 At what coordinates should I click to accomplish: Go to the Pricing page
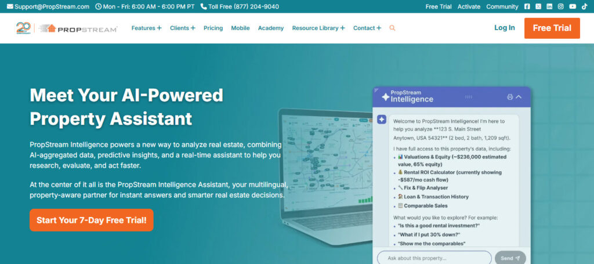click(x=213, y=28)
